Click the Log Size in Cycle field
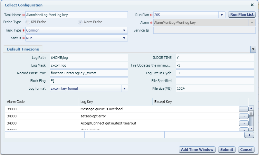This screenshot has width=259, height=155. 215,73
